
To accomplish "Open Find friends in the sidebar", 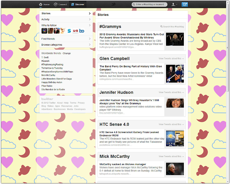I will pos(66,39).
